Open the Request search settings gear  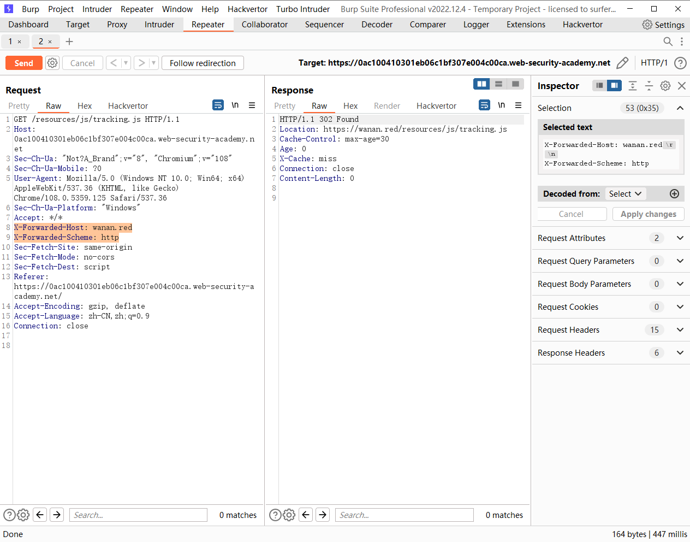[x=23, y=515]
